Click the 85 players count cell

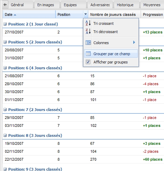click(x=92, y=118)
